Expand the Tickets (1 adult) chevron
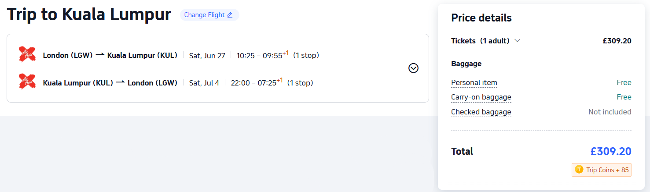 click(518, 41)
